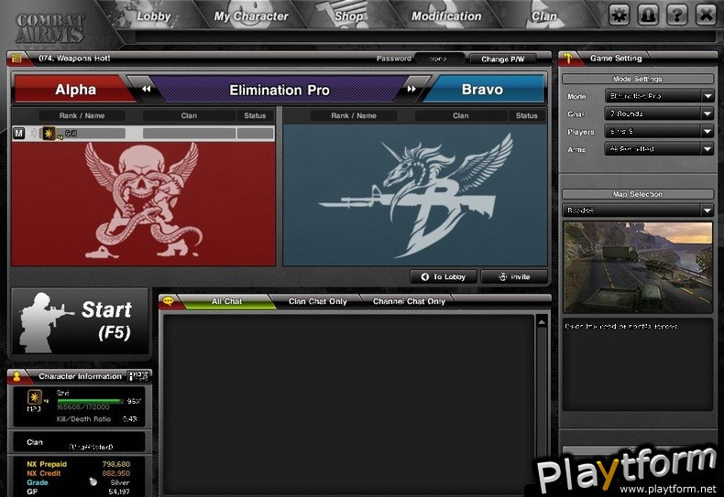The width and height of the screenshot is (724, 497).
Task: Open the settings gear icon at top
Action: [619, 16]
